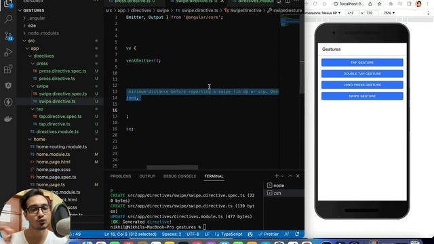The width and height of the screenshot is (434, 244).
Task: Click the LONG PRESS GESTURE button
Action: 362,85
